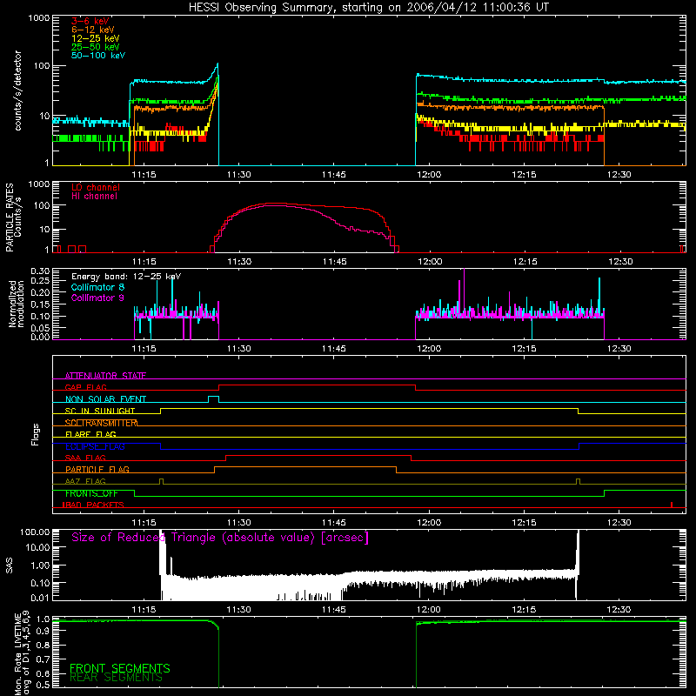Click the SAS axis label
Image resolution: width=696 pixels, height=696 pixels.
(9, 565)
